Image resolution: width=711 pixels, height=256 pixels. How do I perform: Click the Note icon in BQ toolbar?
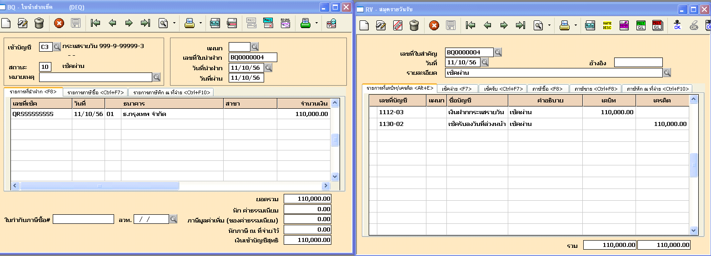[215, 23]
